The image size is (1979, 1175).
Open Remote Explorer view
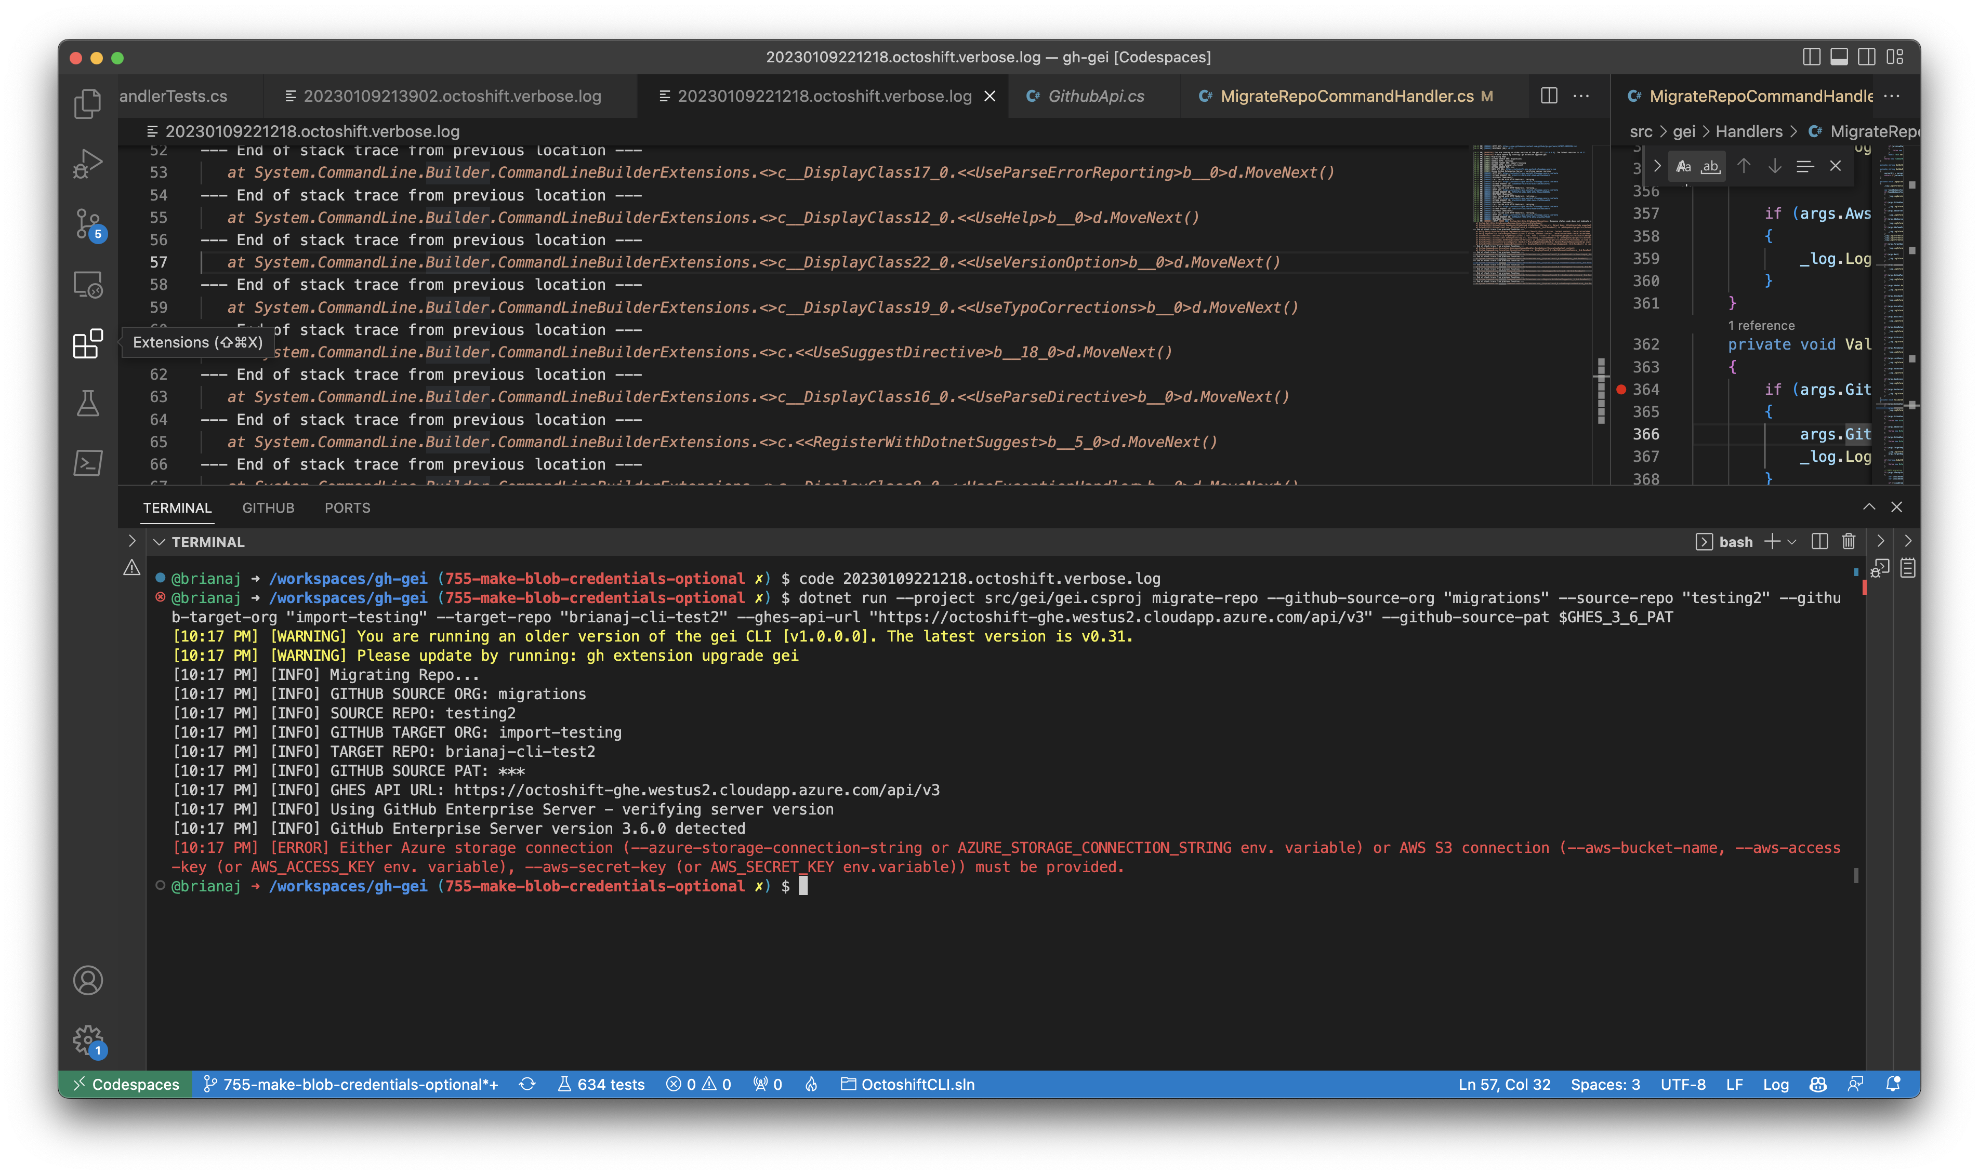(87, 284)
